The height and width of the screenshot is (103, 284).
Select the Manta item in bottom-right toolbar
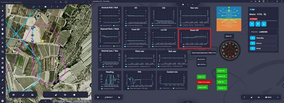pyautogui.click(x=268, y=97)
